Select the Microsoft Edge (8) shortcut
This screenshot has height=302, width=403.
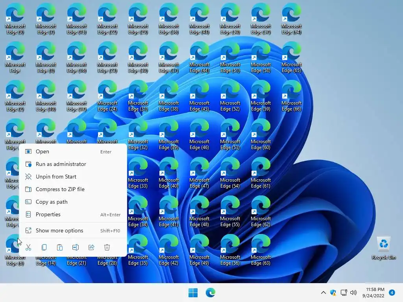pos(46,57)
